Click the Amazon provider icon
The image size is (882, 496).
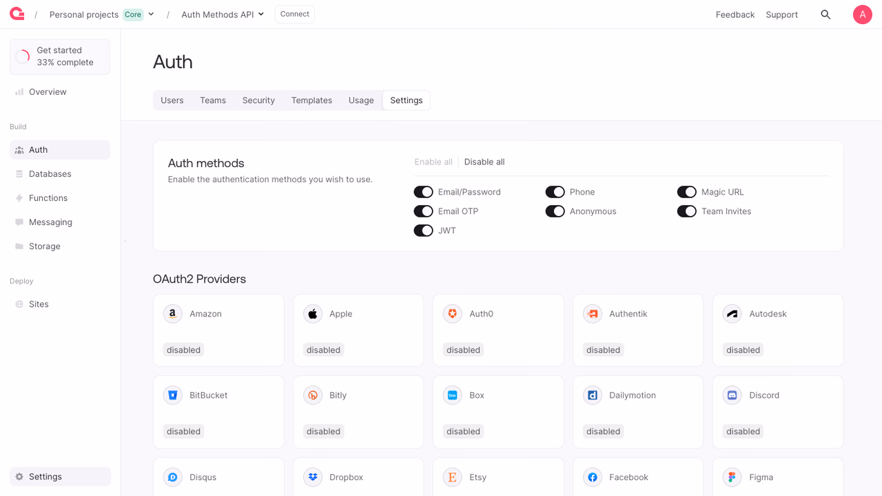tap(173, 314)
